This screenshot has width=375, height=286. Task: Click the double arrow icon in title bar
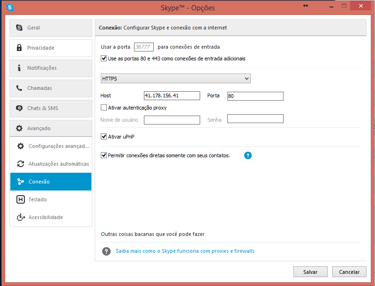click(x=306, y=6)
